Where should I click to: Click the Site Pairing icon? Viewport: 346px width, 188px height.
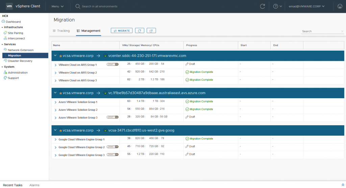point(5,33)
